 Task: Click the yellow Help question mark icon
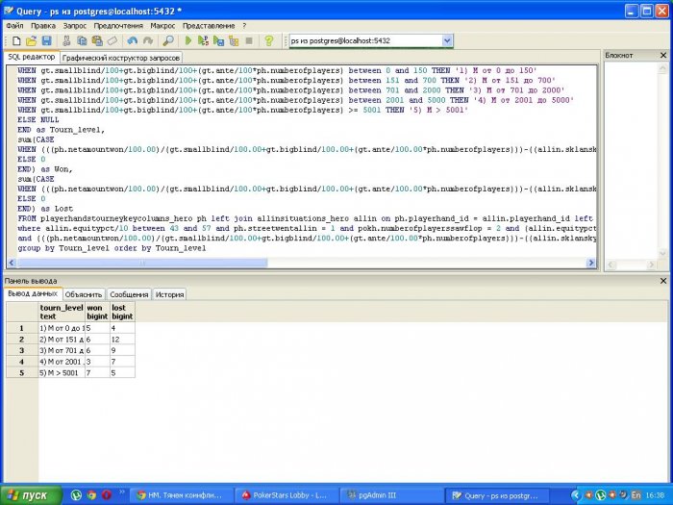pos(268,41)
